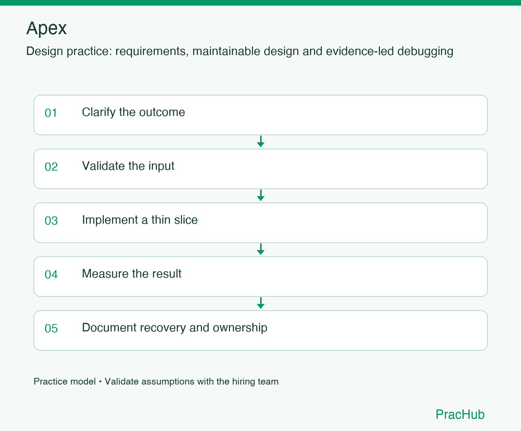Click step number '01'

(x=51, y=113)
